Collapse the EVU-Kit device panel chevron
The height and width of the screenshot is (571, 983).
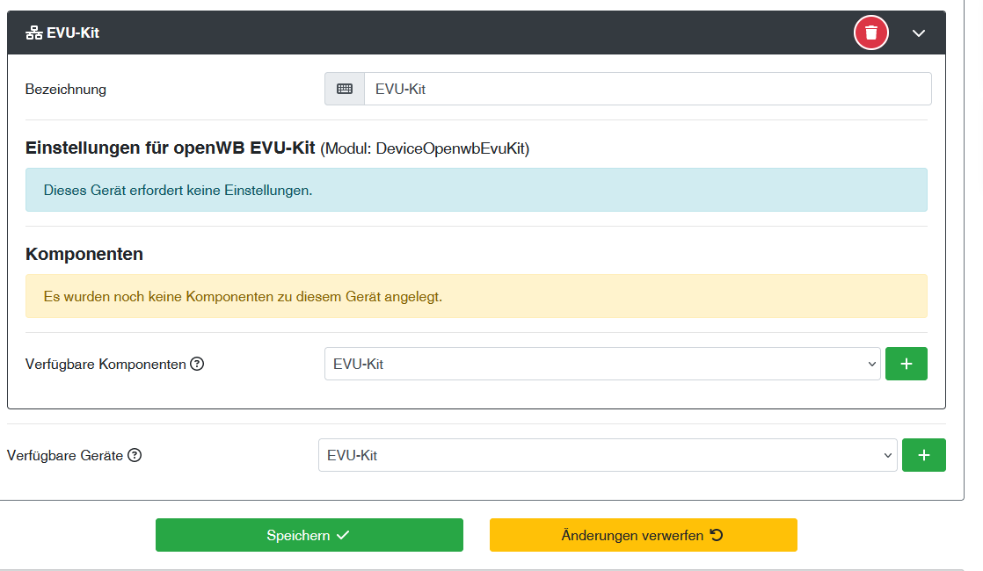point(919,33)
